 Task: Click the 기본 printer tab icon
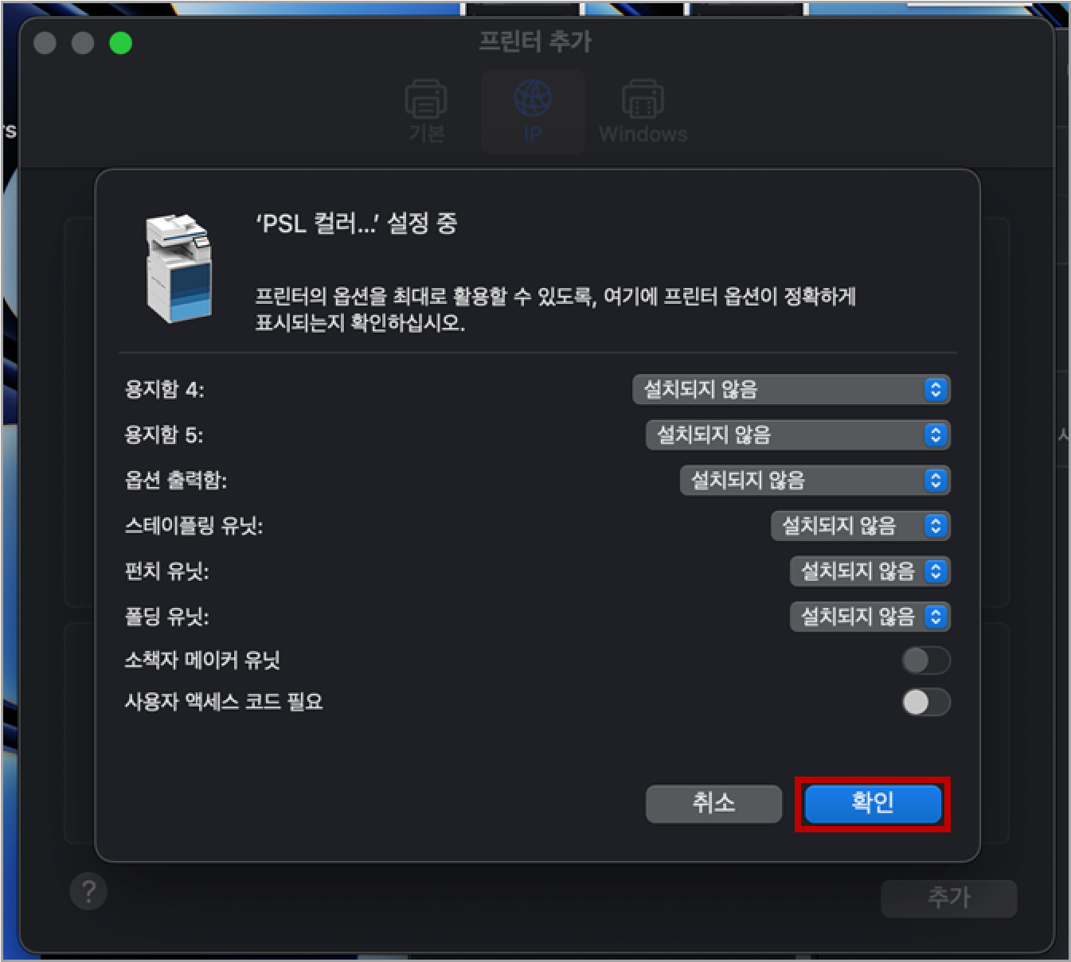coord(426,99)
